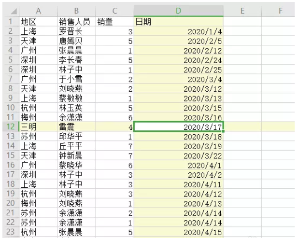Screen dimensions: 299x238
Task: Select 余潇潇 cell in row 11
Action: (x=76, y=117)
